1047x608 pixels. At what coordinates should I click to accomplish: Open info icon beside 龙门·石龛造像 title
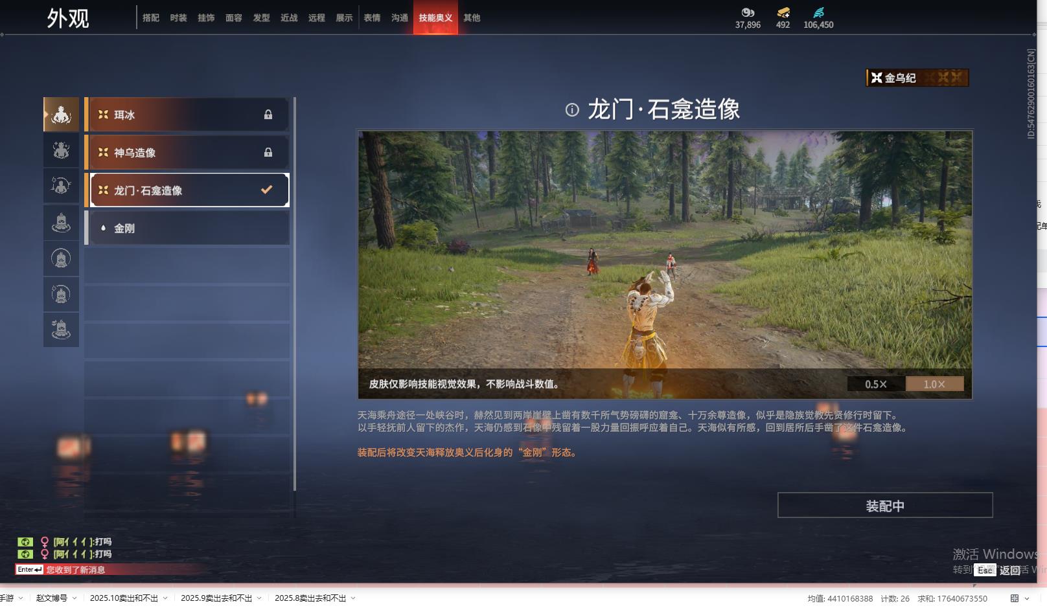click(572, 109)
